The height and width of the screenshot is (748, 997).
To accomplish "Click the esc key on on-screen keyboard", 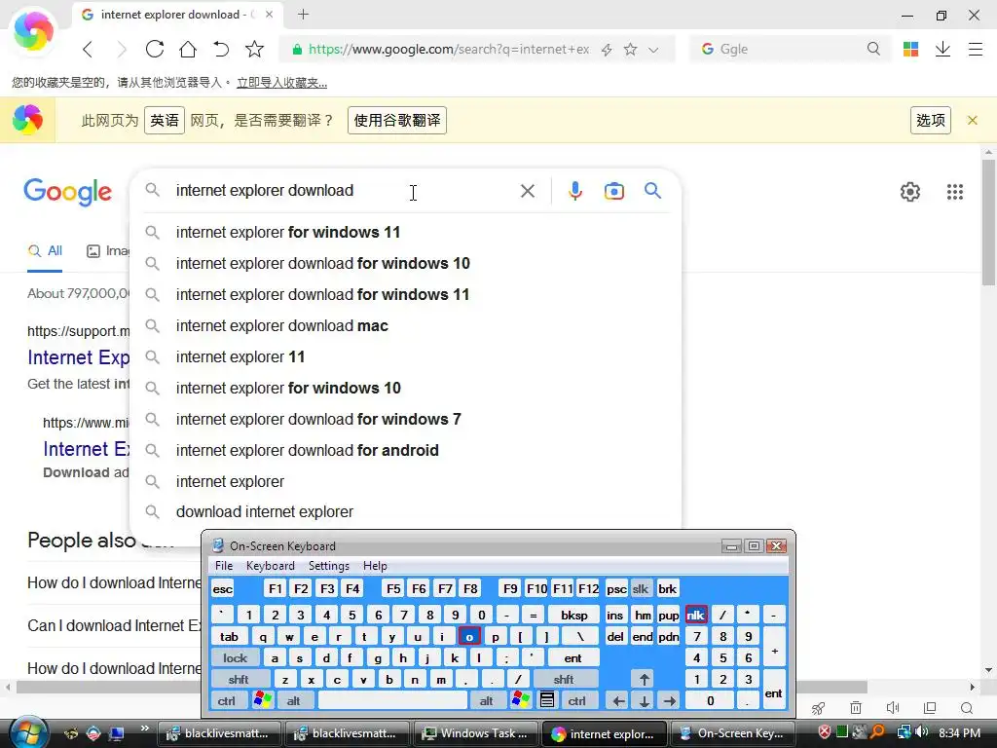I will click(223, 589).
